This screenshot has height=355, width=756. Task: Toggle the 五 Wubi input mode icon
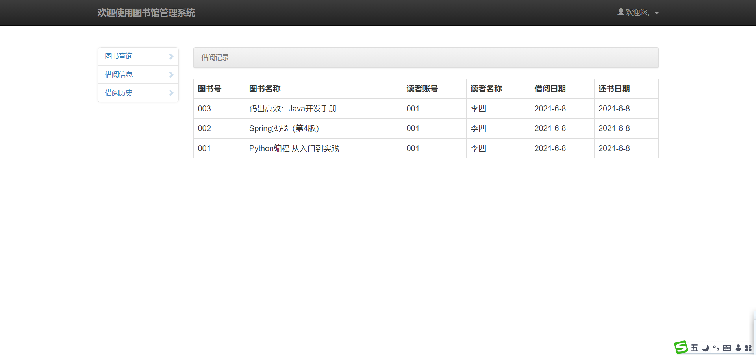[x=695, y=348]
